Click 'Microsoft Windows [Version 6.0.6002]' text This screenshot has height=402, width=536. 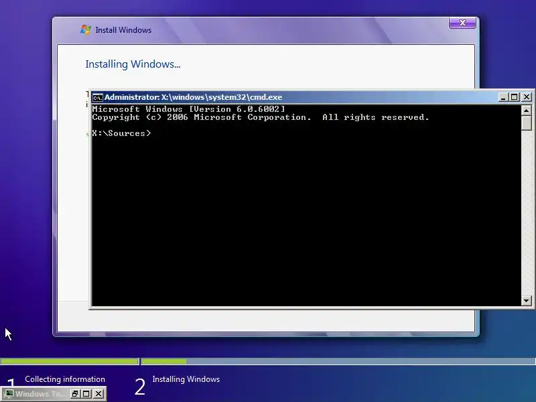188,109
